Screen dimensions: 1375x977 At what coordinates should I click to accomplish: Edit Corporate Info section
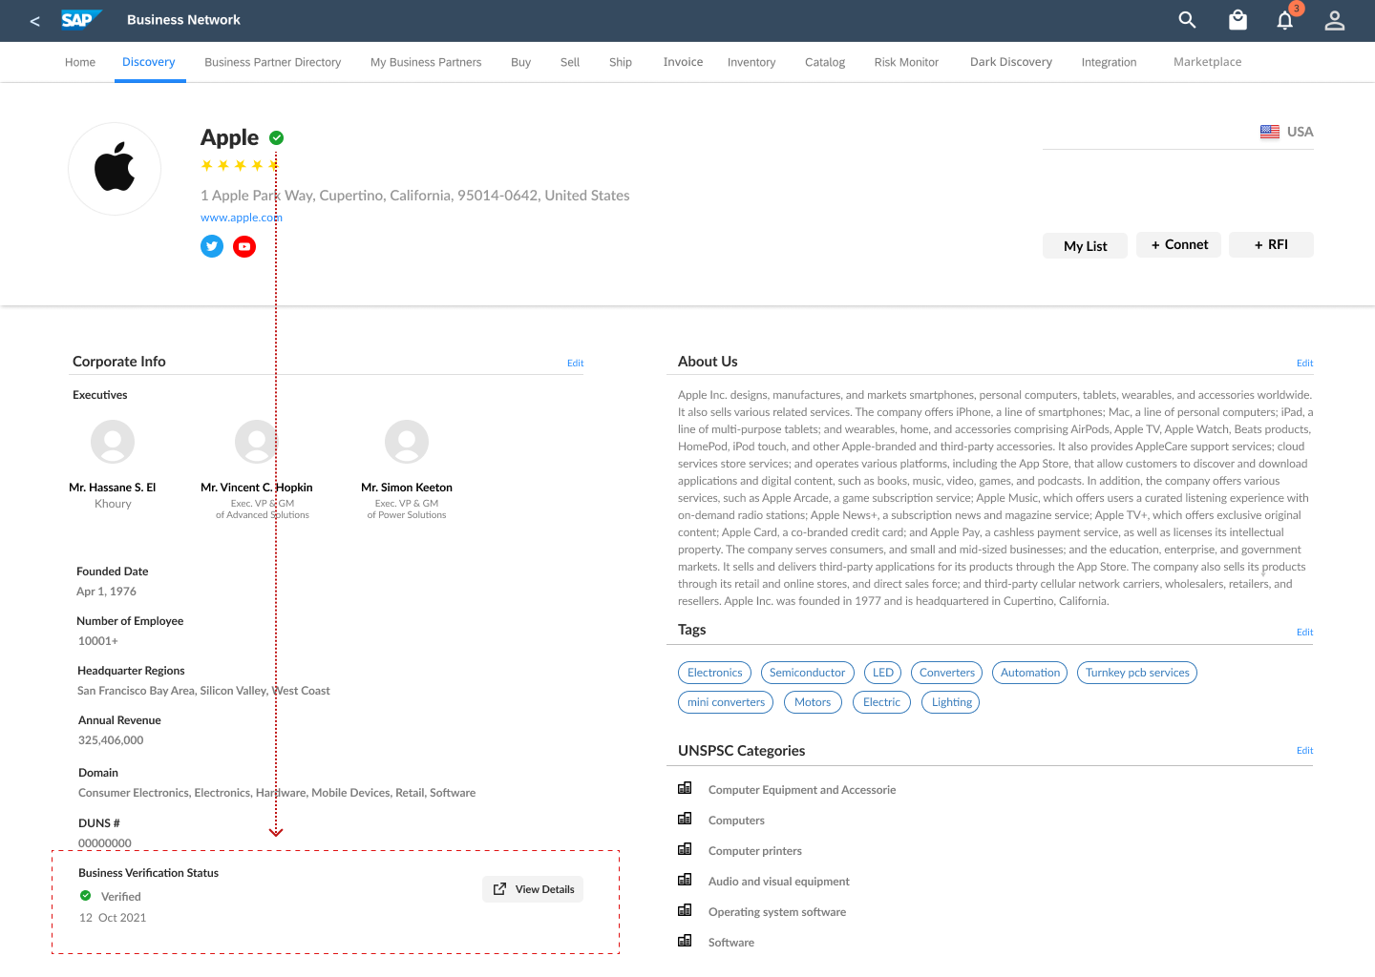pyautogui.click(x=575, y=363)
